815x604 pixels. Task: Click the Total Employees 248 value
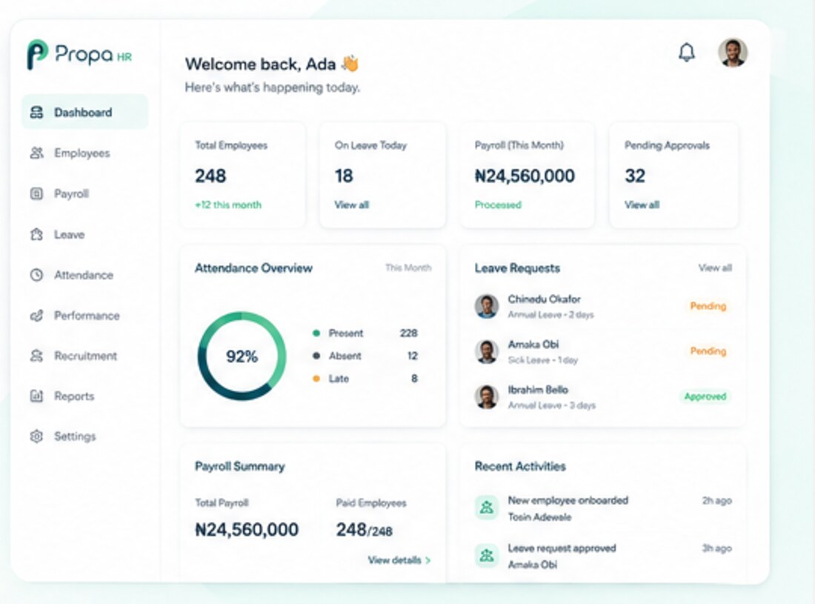(210, 176)
